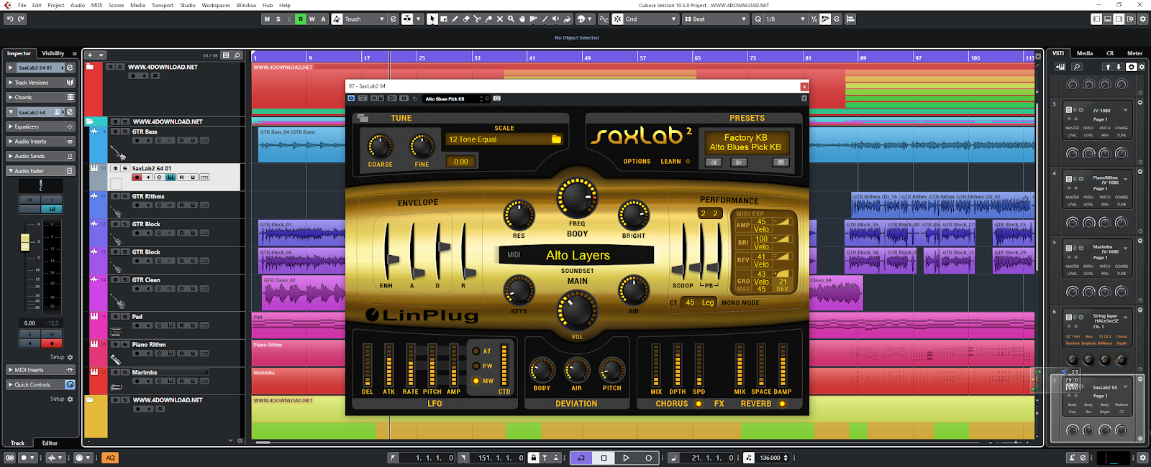Click the Find tracks magnifier icon
1151x467 pixels.
point(237,55)
